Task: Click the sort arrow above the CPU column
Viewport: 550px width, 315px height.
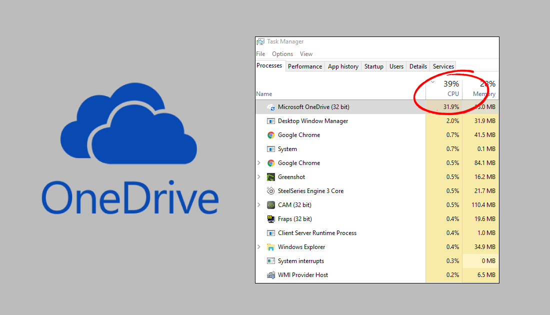Action: pos(433,82)
